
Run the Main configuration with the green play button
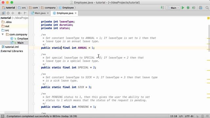point(183,8)
